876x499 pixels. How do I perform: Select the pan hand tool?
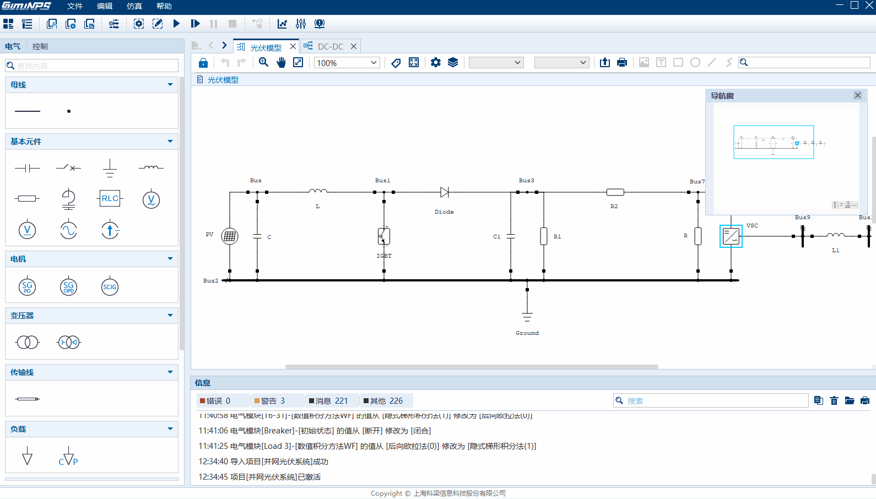[282, 63]
